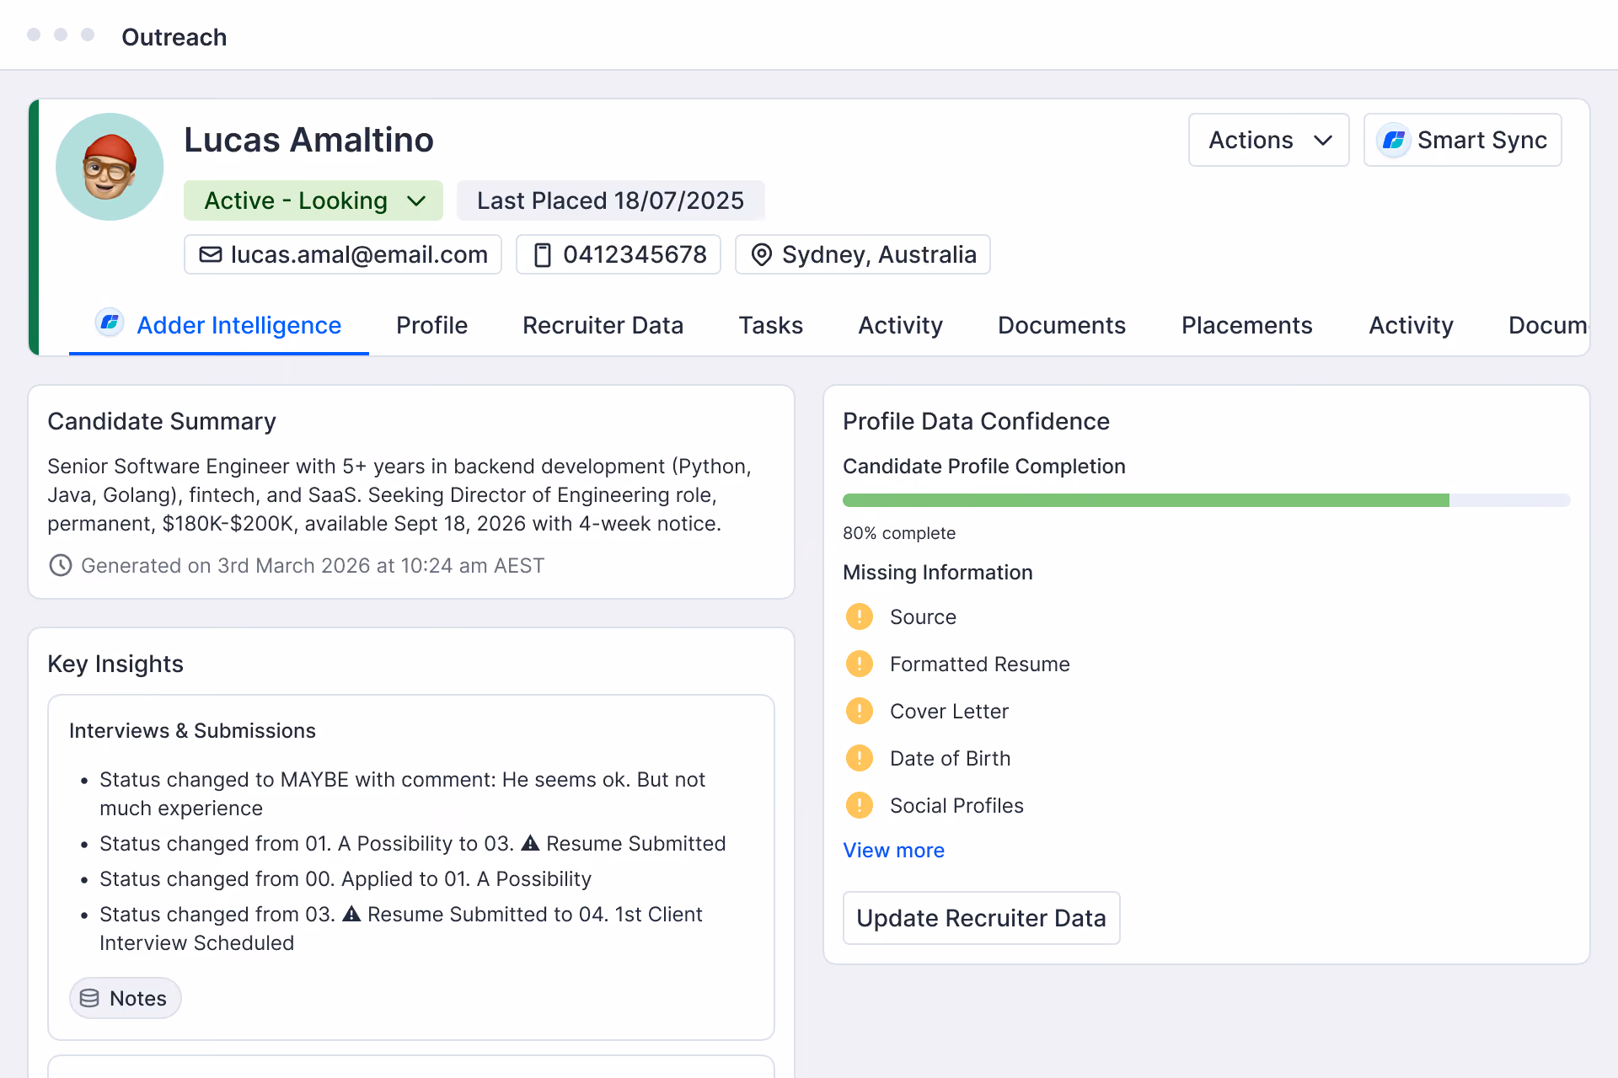This screenshot has width=1618, height=1078.
Task: Click the Lucas Amaltino name heading
Action: (x=308, y=140)
